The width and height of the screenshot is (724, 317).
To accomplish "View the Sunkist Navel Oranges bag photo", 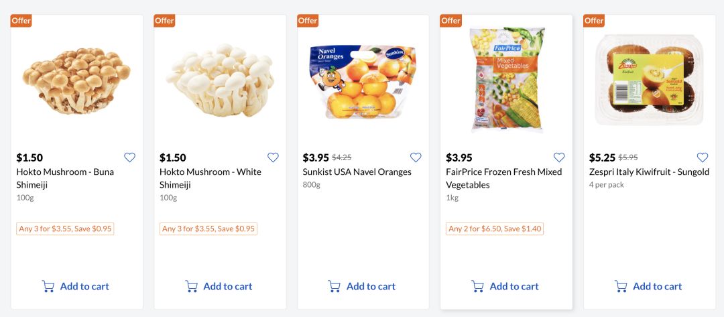I will [363, 80].
